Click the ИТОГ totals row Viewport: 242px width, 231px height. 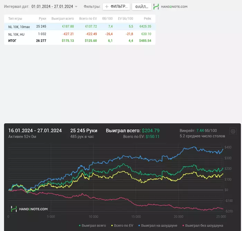click(13, 41)
